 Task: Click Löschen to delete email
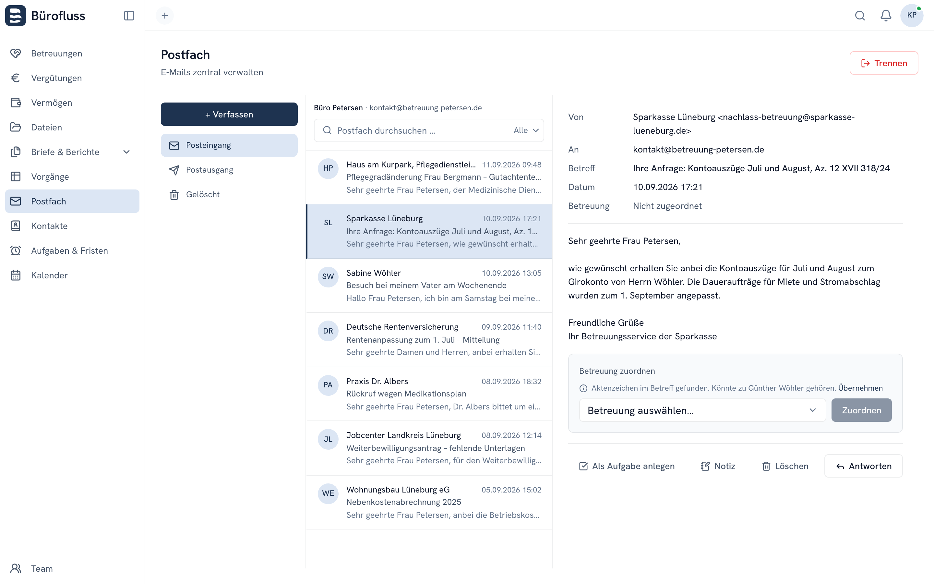point(785,466)
